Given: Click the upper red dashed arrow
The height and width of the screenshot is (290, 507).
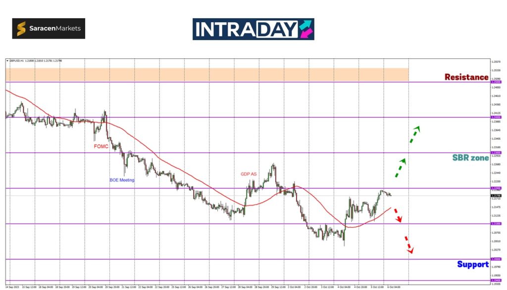Looking at the screenshot, I should point(397,215).
